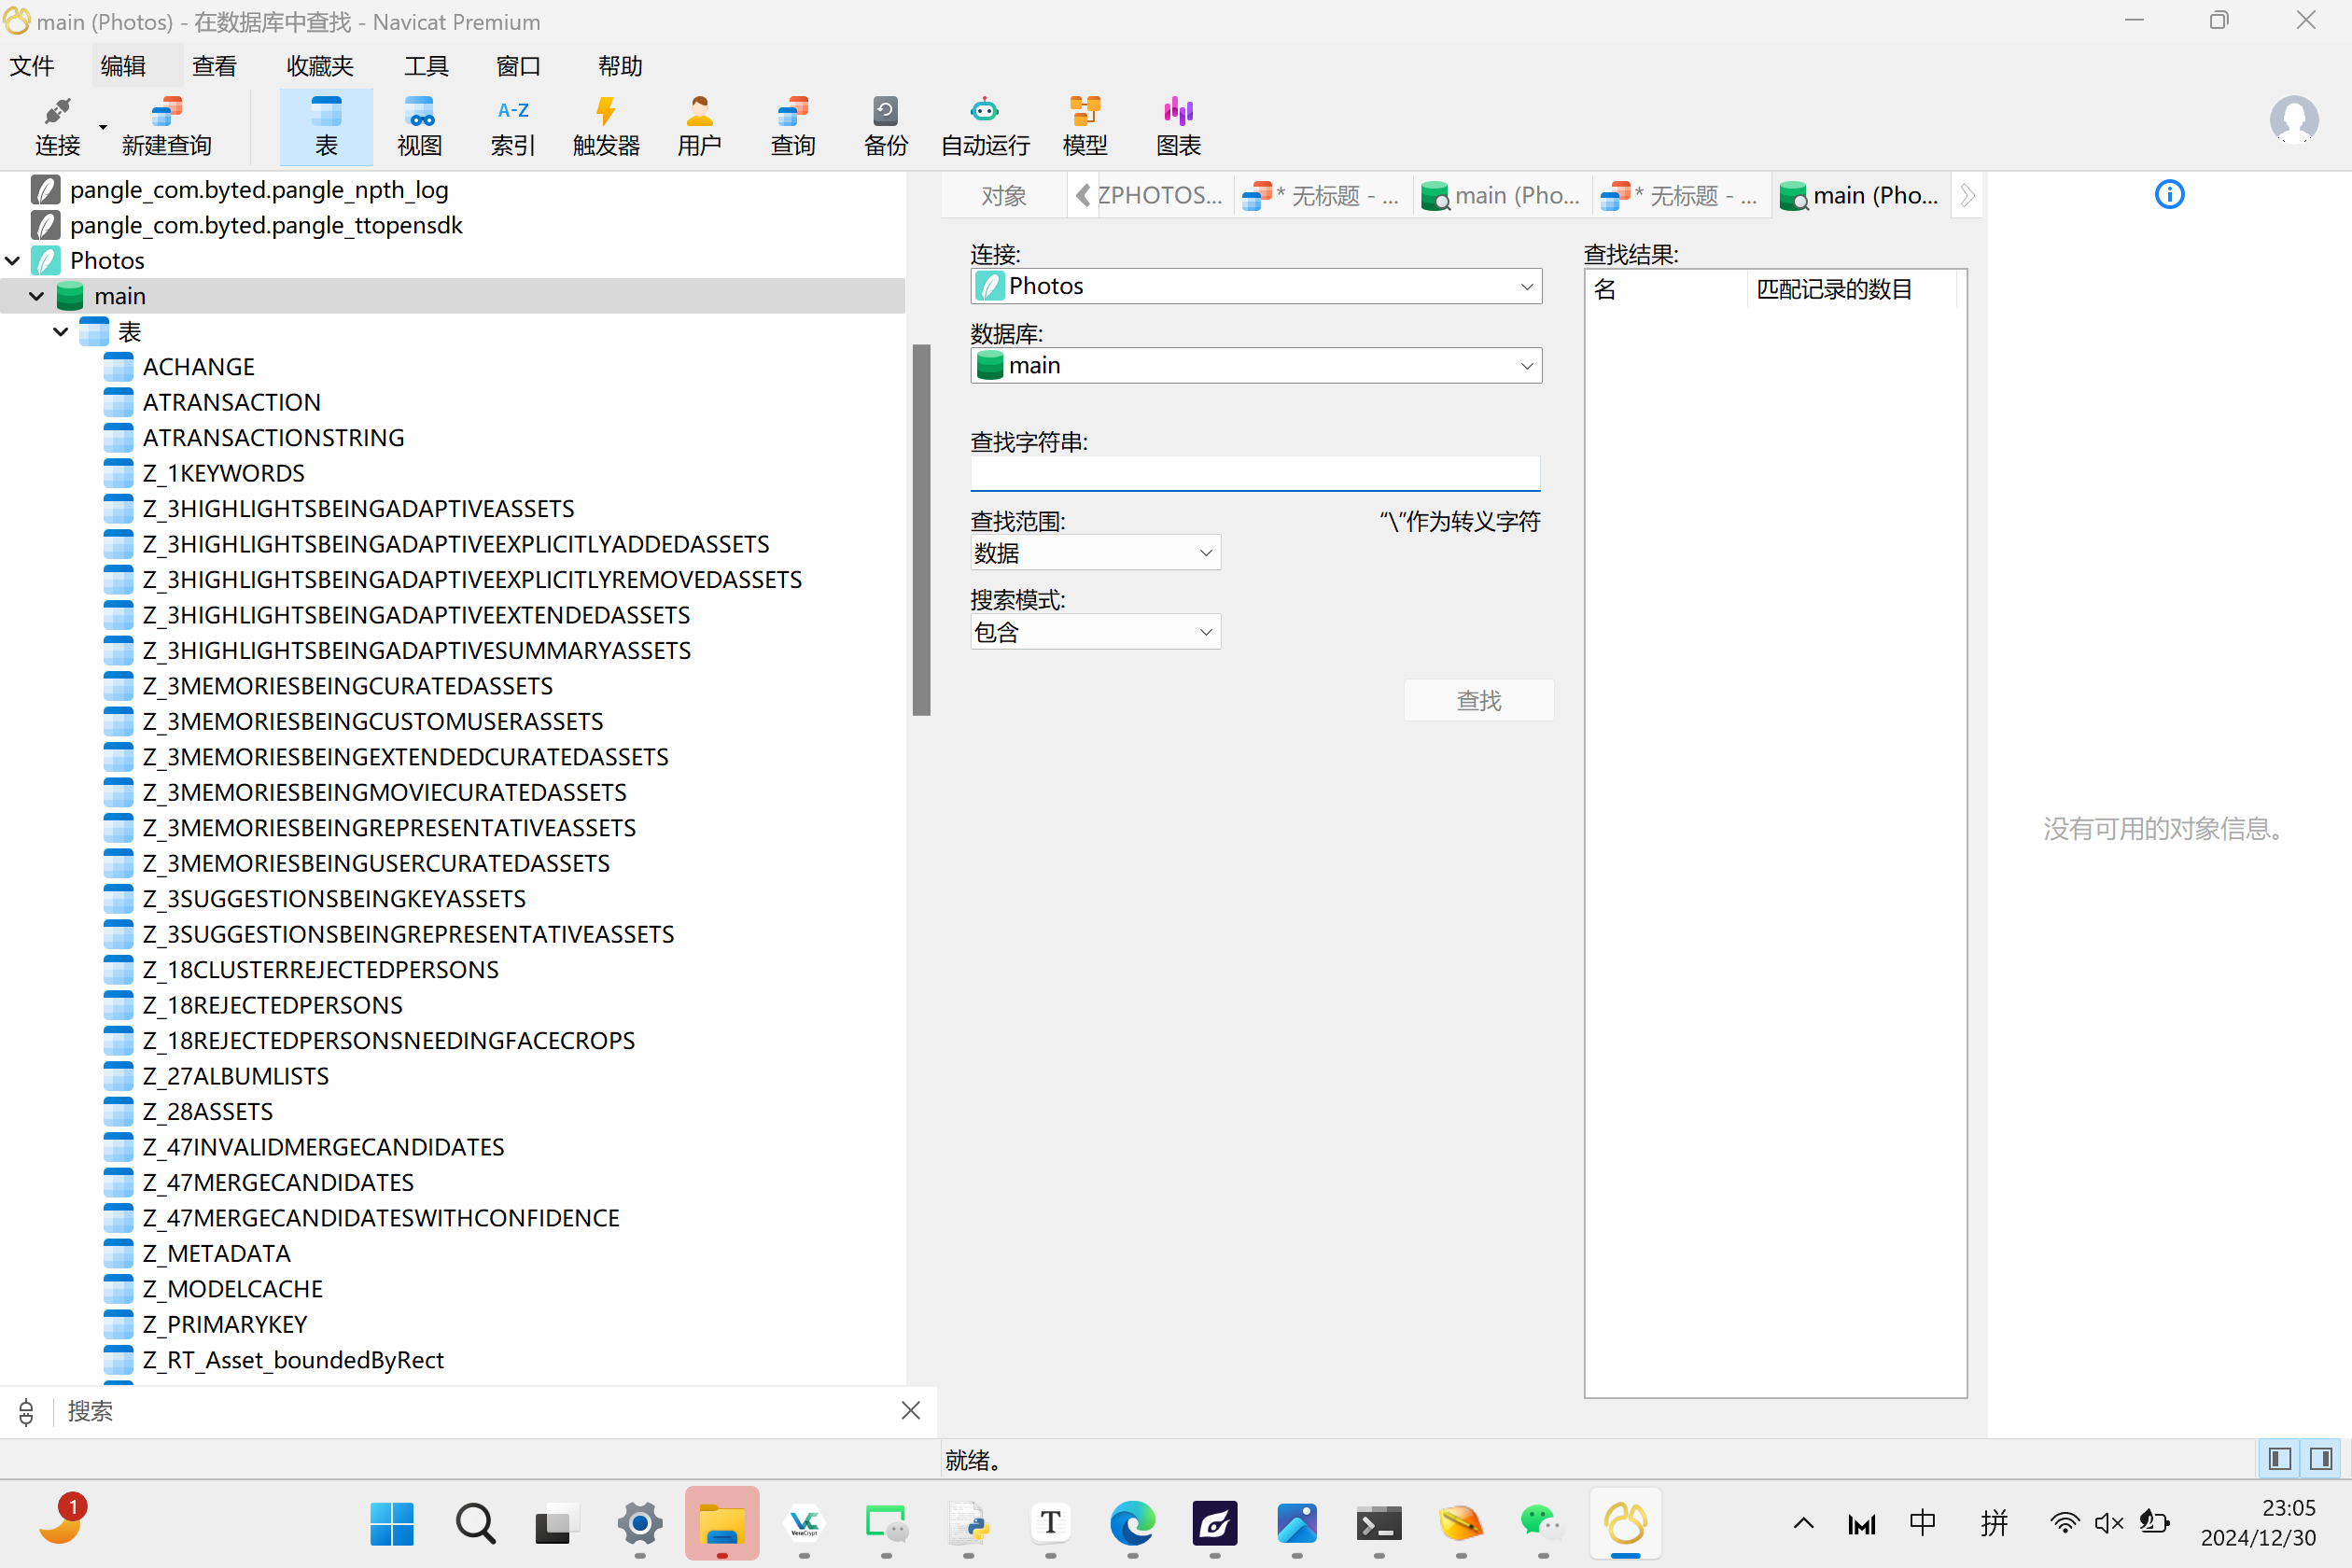Image resolution: width=2352 pixels, height=1568 pixels.
Task: Collapse the Photos connection node
Action: 13,261
